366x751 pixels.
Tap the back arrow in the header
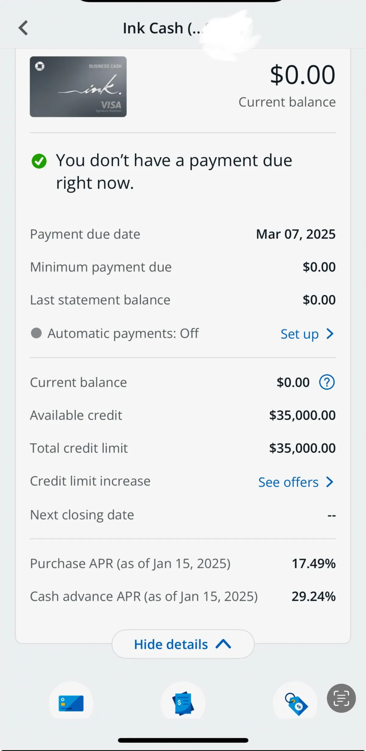(x=23, y=28)
